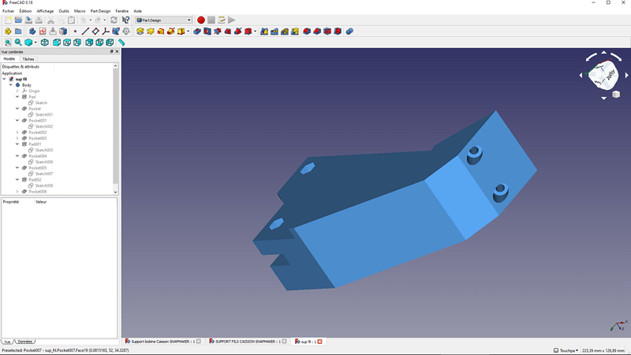Activate the What's This help cursor icon
The image size is (631, 355).
point(126,21)
